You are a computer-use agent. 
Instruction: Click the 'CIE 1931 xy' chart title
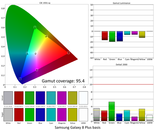point(45,3)
